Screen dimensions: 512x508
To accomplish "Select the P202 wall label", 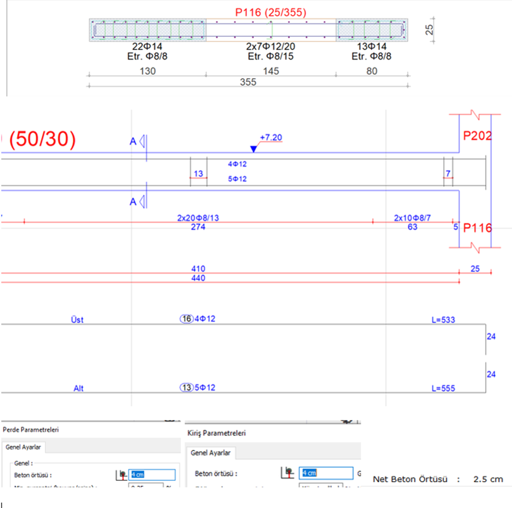I will pos(477,136).
